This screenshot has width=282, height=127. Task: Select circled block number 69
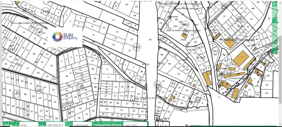pos(229,73)
